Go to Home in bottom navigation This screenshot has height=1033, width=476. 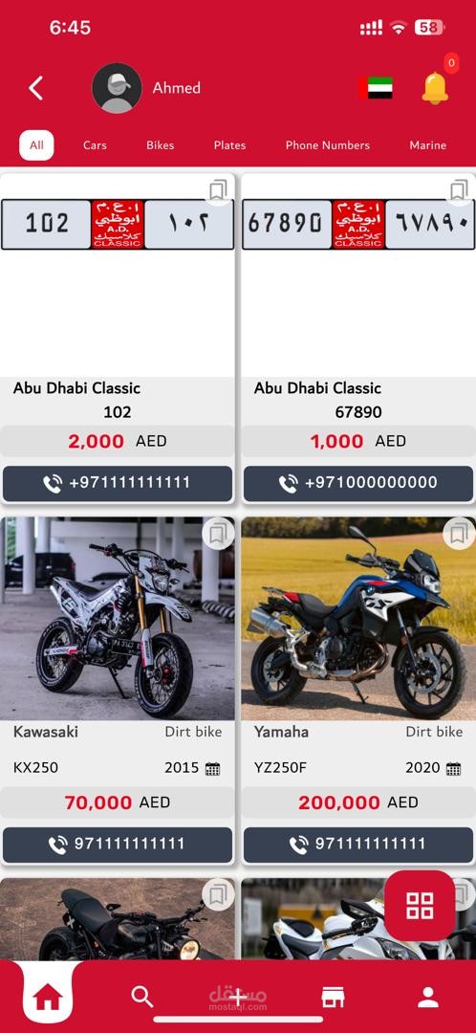(47, 998)
